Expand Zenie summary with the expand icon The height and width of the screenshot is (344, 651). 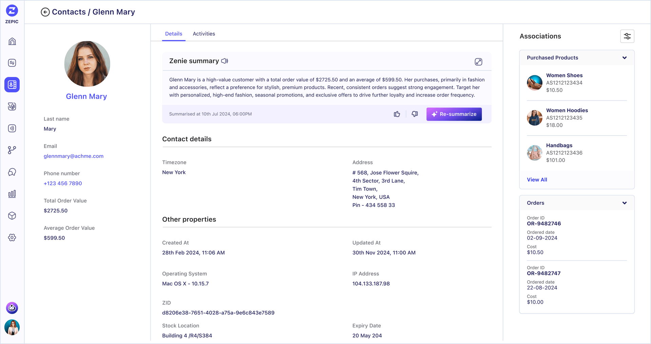pyautogui.click(x=478, y=62)
